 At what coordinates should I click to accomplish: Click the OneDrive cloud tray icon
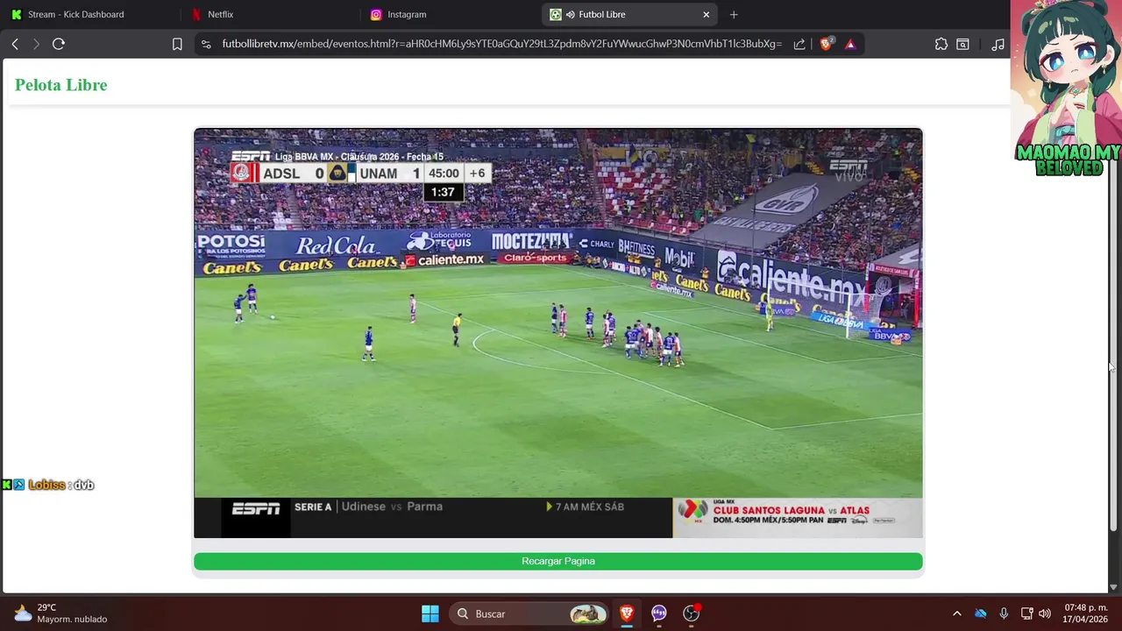pyautogui.click(x=981, y=613)
